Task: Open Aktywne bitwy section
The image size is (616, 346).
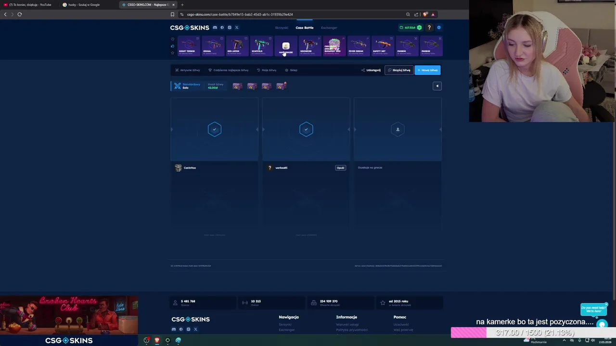Action: [188, 70]
